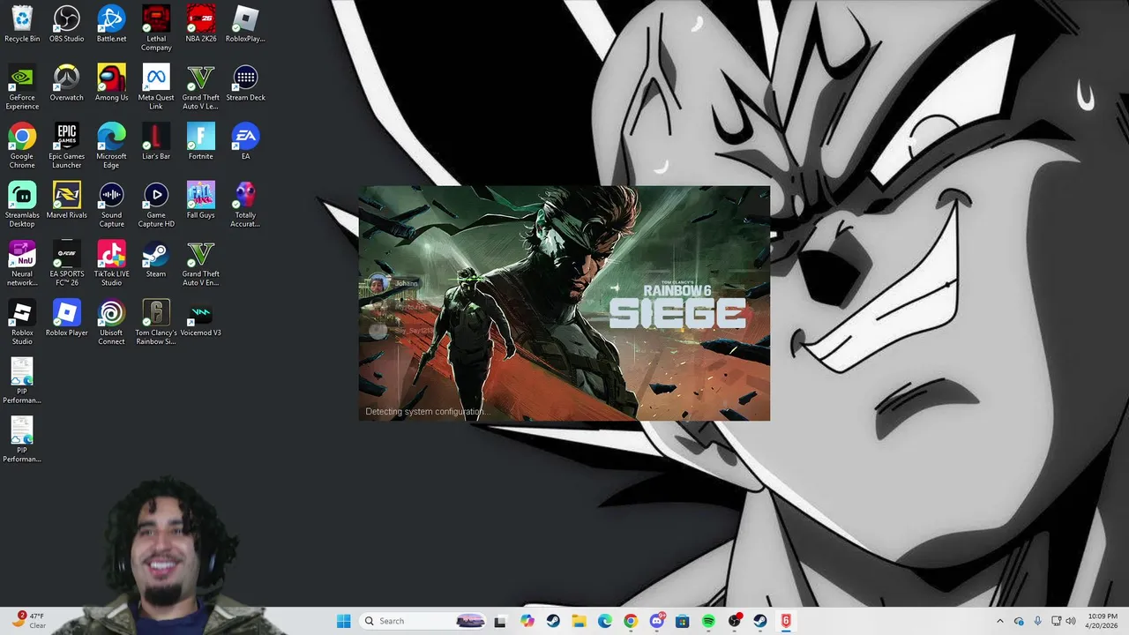This screenshot has width=1129, height=635.
Task: Select the Neural network NnU icon
Action: (x=22, y=264)
